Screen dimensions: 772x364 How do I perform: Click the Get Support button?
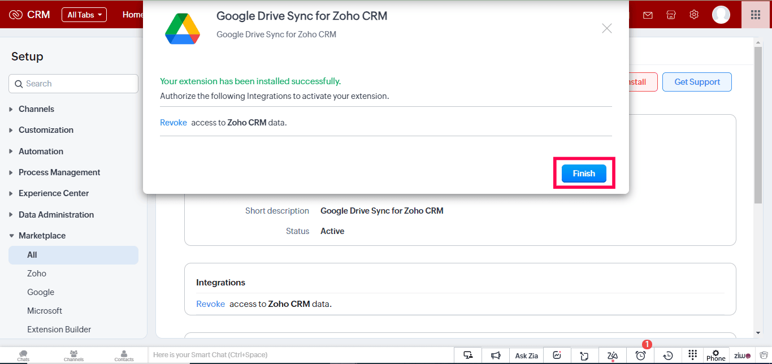(x=697, y=82)
